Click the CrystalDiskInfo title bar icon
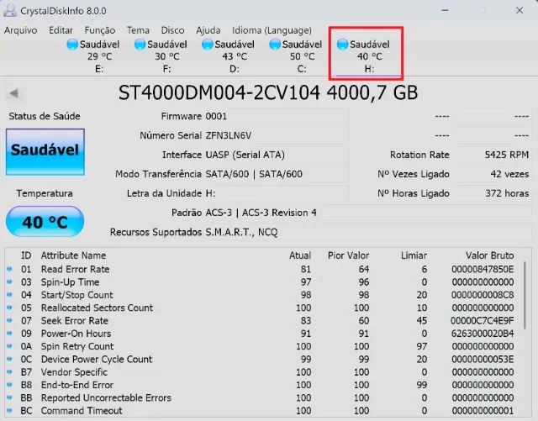This screenshot has width=538, height=421. (9, 11)
